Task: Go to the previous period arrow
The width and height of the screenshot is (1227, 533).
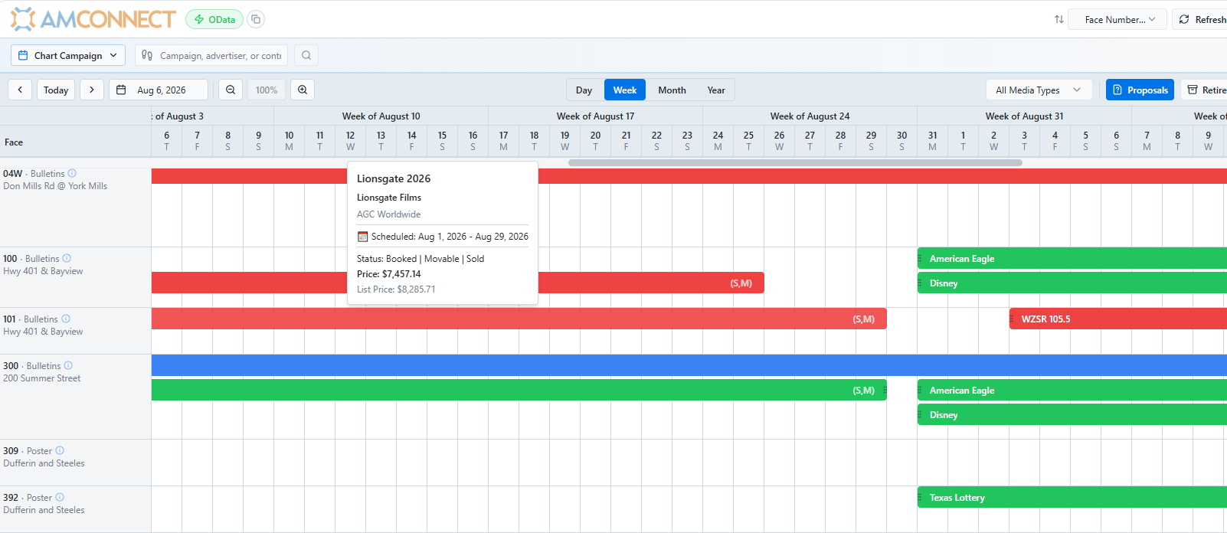Action: coord(20,90)
